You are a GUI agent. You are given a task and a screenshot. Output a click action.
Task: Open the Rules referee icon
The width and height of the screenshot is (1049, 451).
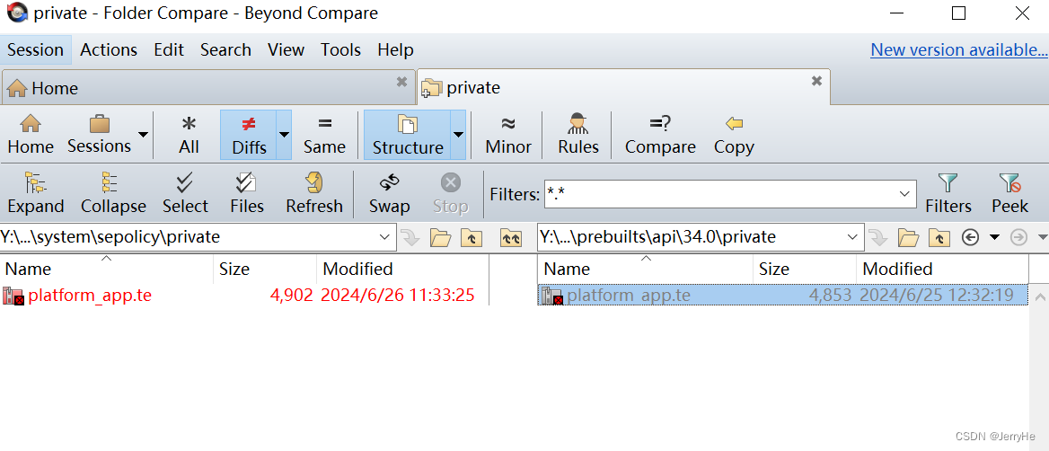[578, 135]
